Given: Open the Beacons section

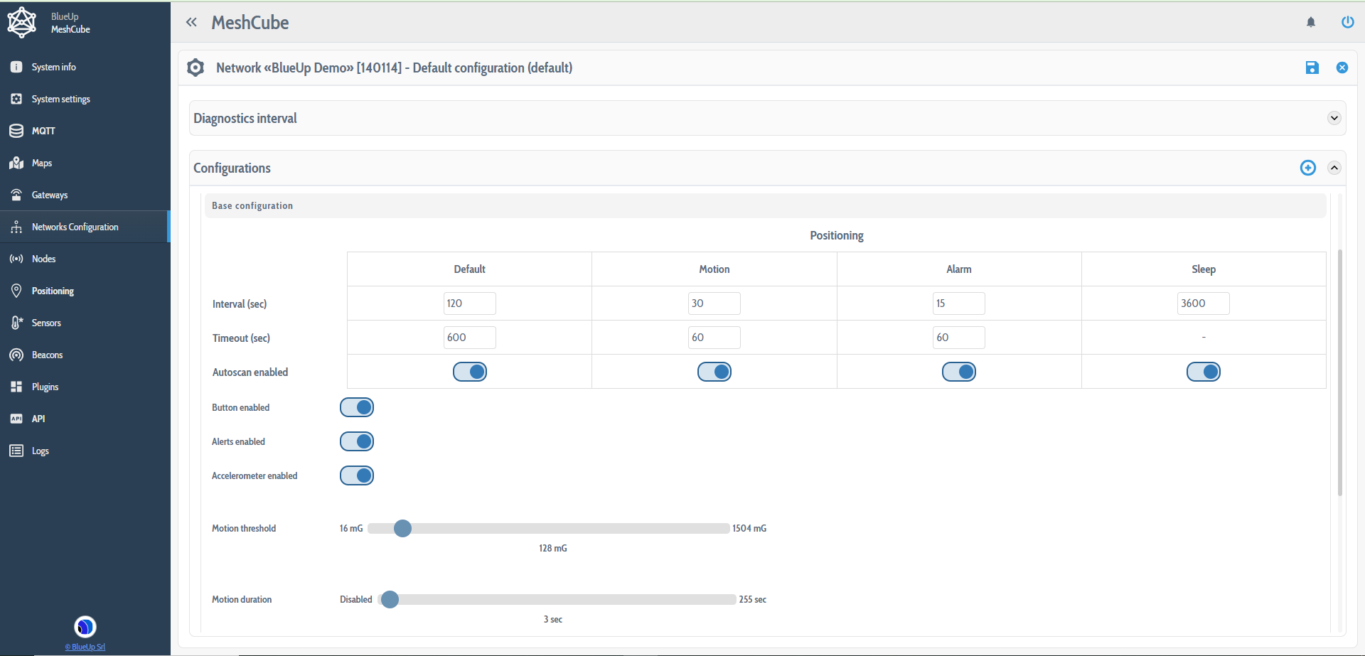Looking at the screenshot, I should click(x=46, y=355).
